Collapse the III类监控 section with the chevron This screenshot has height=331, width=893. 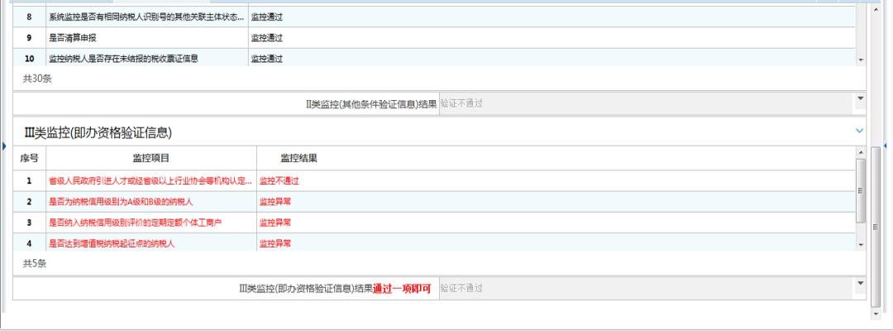coord(859,131)
